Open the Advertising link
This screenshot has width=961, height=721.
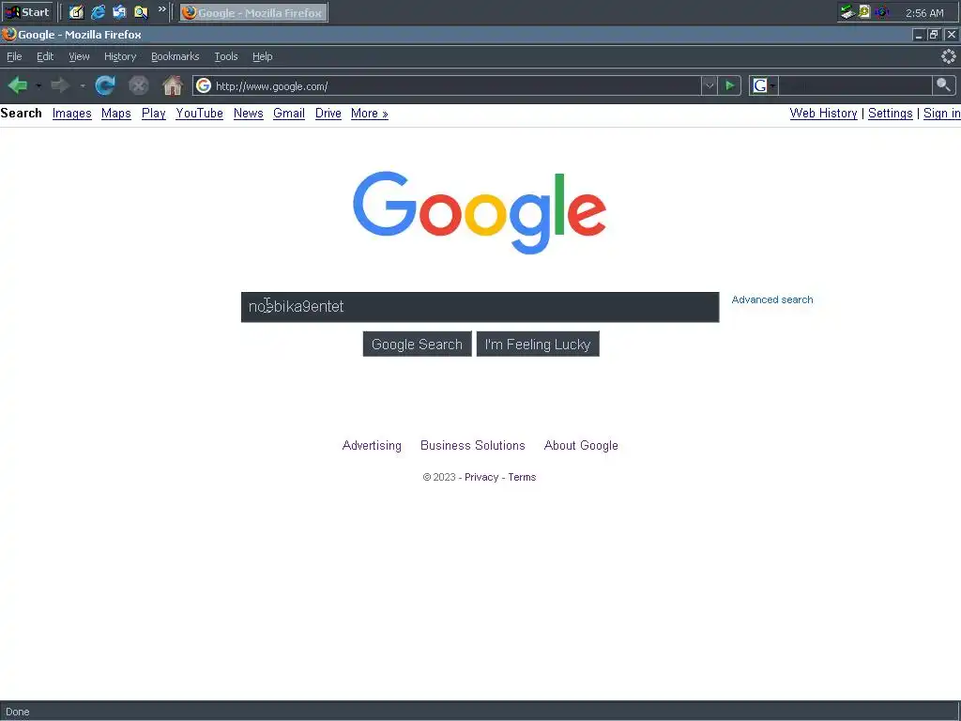[x=372, y=446]
